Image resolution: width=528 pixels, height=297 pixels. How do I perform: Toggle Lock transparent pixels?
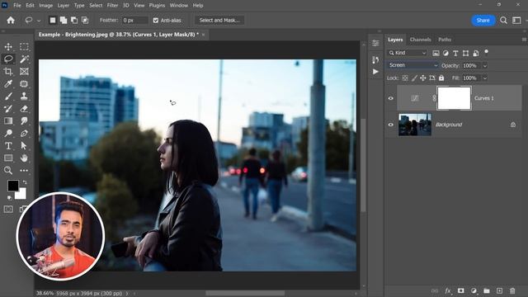coord(405,78)
